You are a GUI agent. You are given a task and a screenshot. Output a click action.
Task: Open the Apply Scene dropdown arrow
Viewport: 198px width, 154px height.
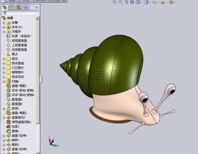click(175, 2)
